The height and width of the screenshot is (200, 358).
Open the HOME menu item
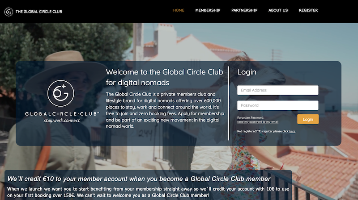pyautogui.click(x=179, y=10)
